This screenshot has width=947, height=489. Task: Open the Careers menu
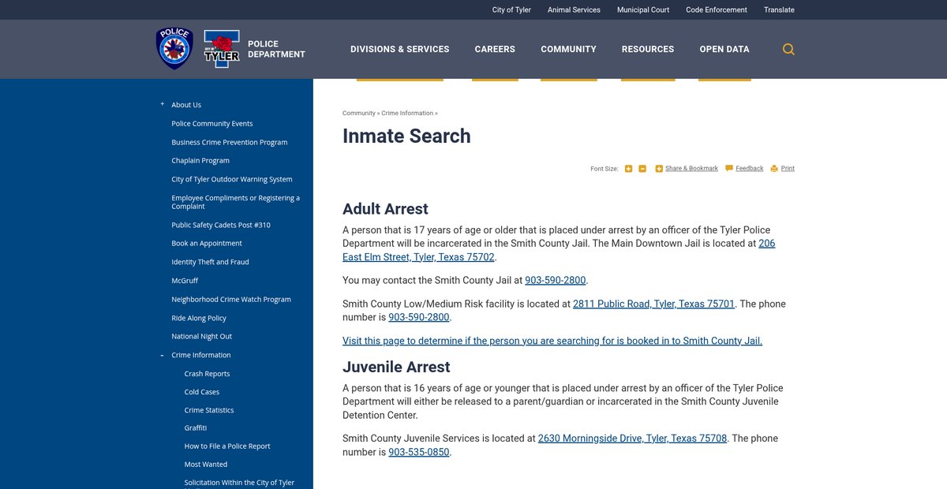pyautogui.click(x=495, y=49)
